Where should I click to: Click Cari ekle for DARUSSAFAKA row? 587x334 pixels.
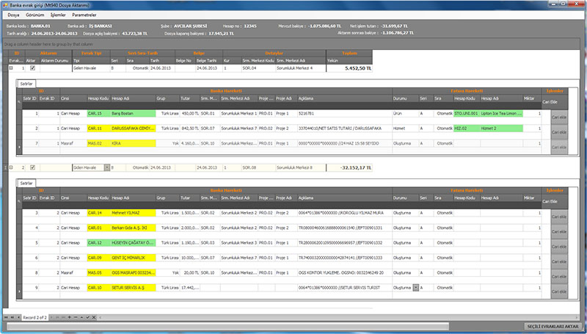(559, 132)
